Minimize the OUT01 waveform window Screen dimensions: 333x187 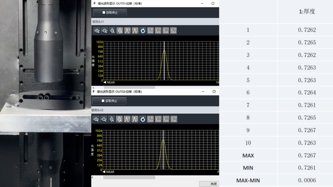(x=202, y=3)
